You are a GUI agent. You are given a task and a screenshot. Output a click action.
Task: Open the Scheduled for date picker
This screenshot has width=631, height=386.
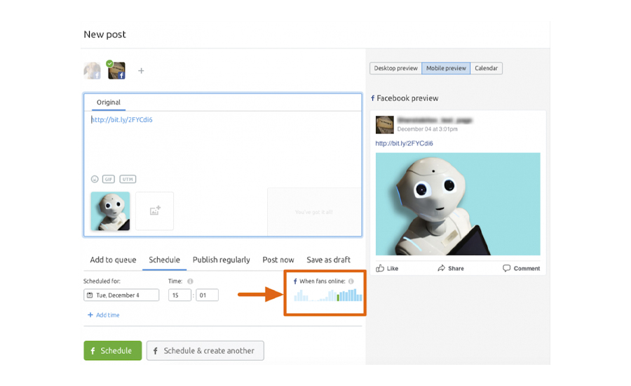tap(121, 295)
